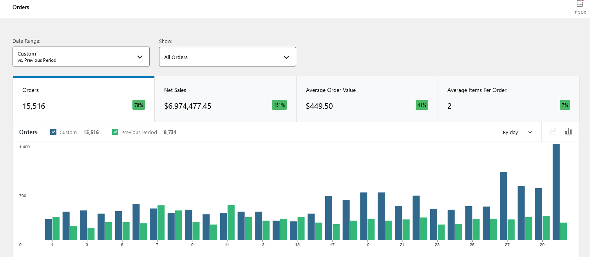The image size is (590, 257).
Task: Click the 41% Average Order Value badge
Action: click(422, 105)
